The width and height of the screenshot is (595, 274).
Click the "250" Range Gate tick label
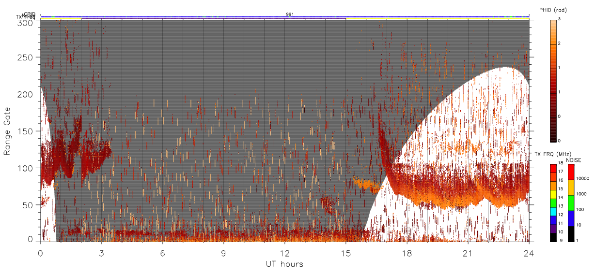[25, 58]
